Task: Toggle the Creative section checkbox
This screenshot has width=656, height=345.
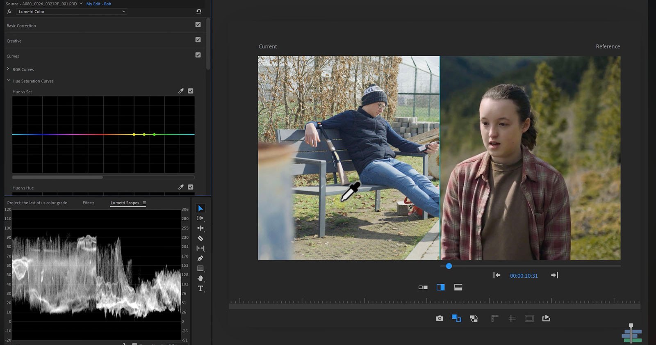Action: tap(198, 40)
